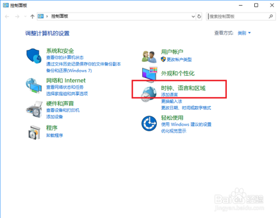Open the Clock, Language and Region globe icon
Image resolution: width=280 pixels, height=218 pixels.
coord(148,94)
